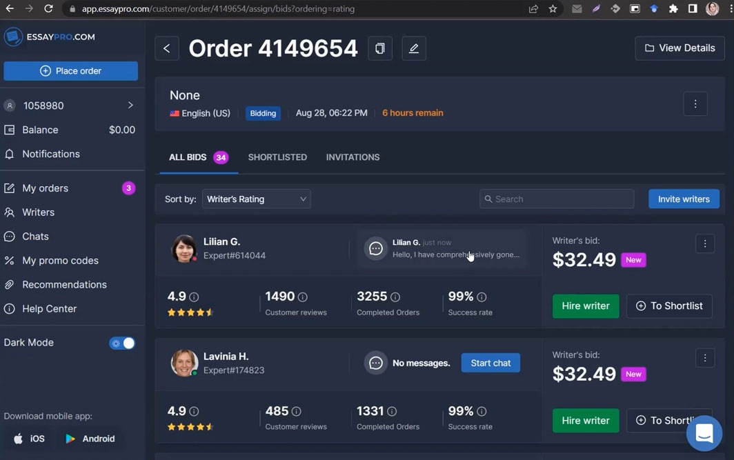Start chat with Lavinia H.
Image resolution: width=734 pixels, height=460 pixels.
490,363
